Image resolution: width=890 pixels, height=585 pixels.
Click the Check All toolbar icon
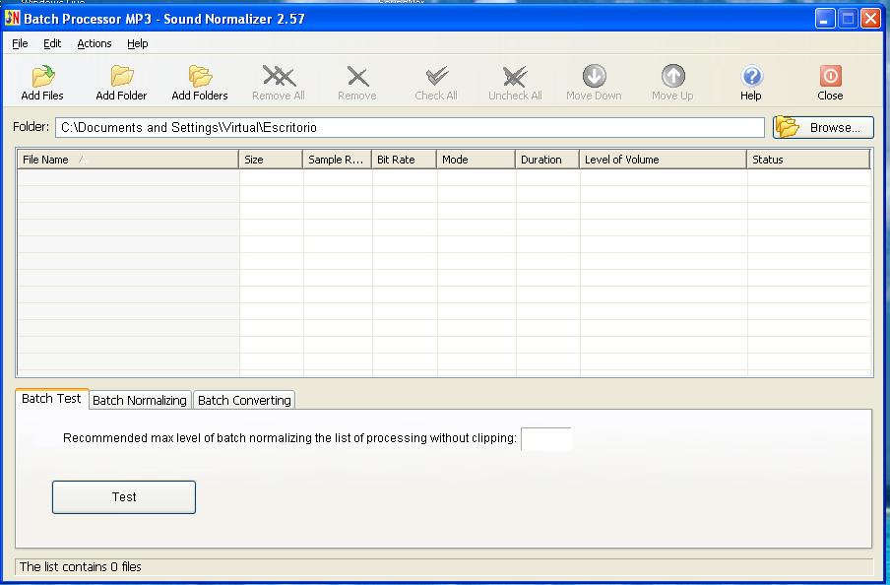point(436,76)
